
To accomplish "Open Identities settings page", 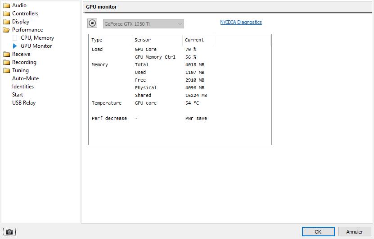I will [x=23, y=87].
